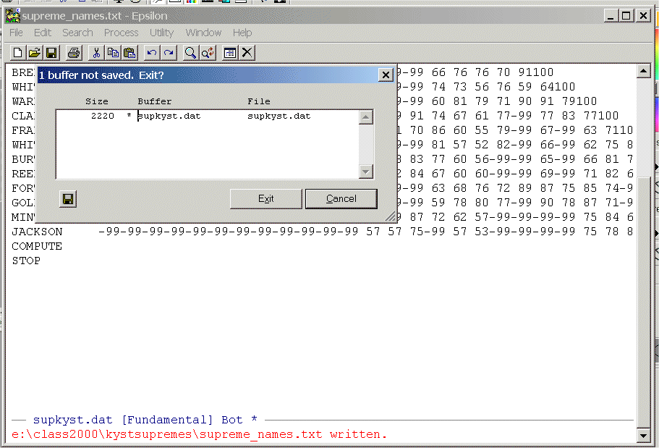
Task: Click the Cut scissors icon
Action: click(x=96, y=52)
